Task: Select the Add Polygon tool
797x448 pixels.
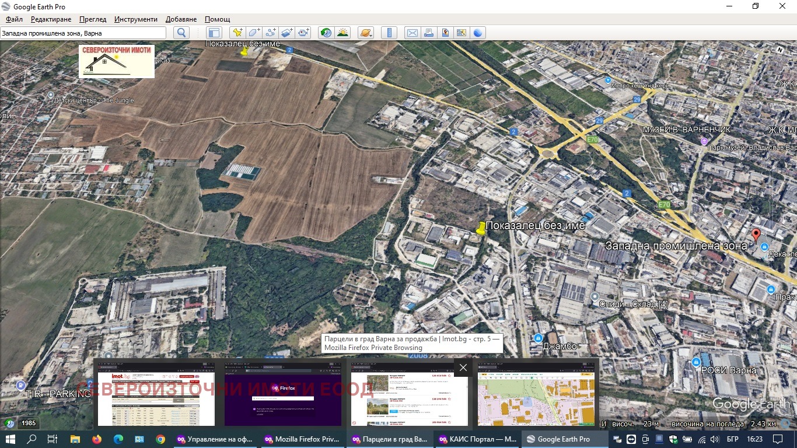Action: pyautogui.click(x=254, y=33)
